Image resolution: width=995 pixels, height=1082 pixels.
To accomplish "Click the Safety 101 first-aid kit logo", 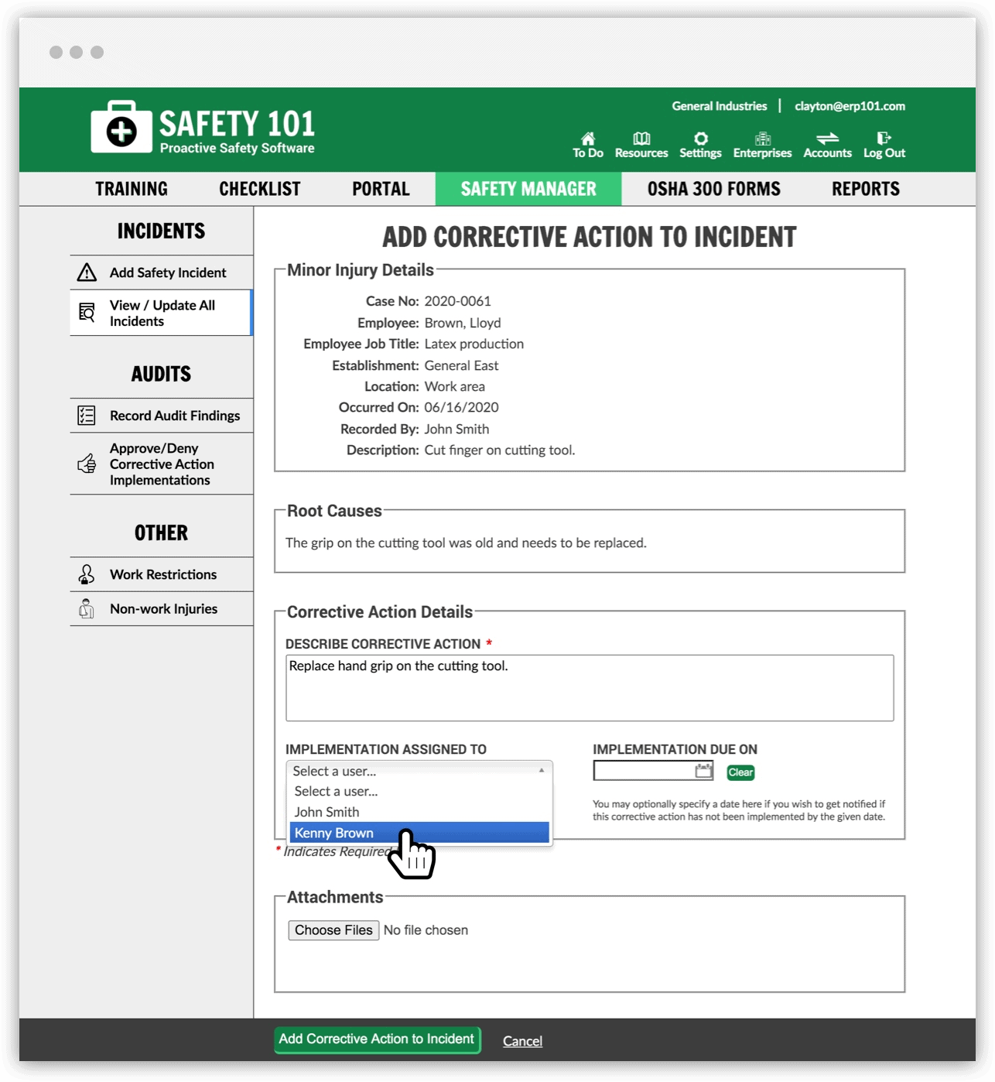I will [121, 128].
